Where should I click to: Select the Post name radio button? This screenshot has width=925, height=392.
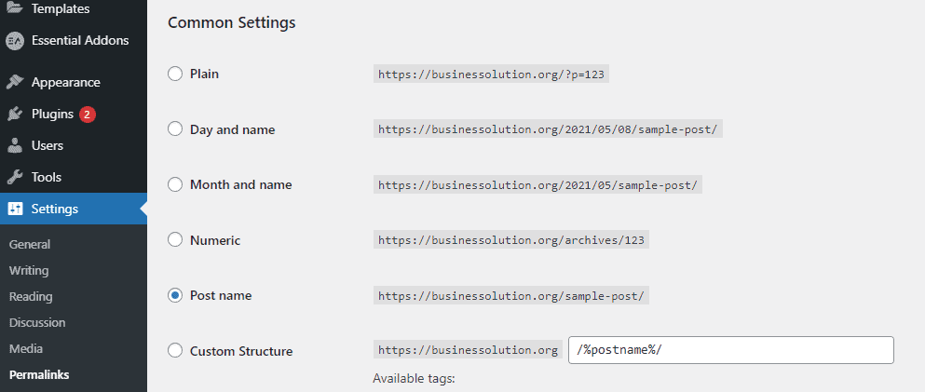click(x=175, y=295)
